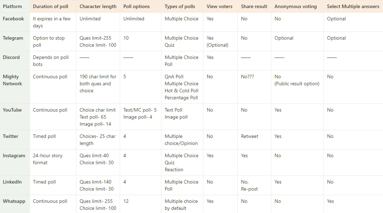Click the Select Multiple answers header
This screenshot has height=213, width=383.
353,6
